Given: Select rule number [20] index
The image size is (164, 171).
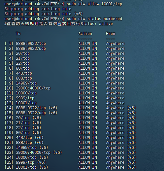Looking at the screenshot, I should pyautogui.click(x=9, y=138).
